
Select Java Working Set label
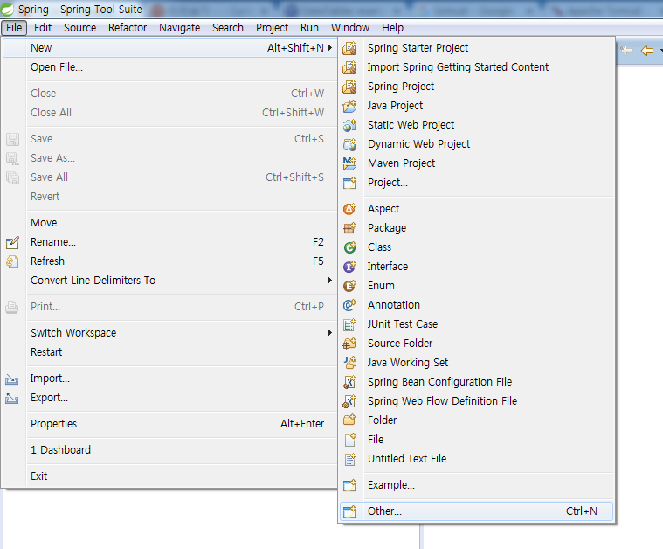(x=408, y=363)
